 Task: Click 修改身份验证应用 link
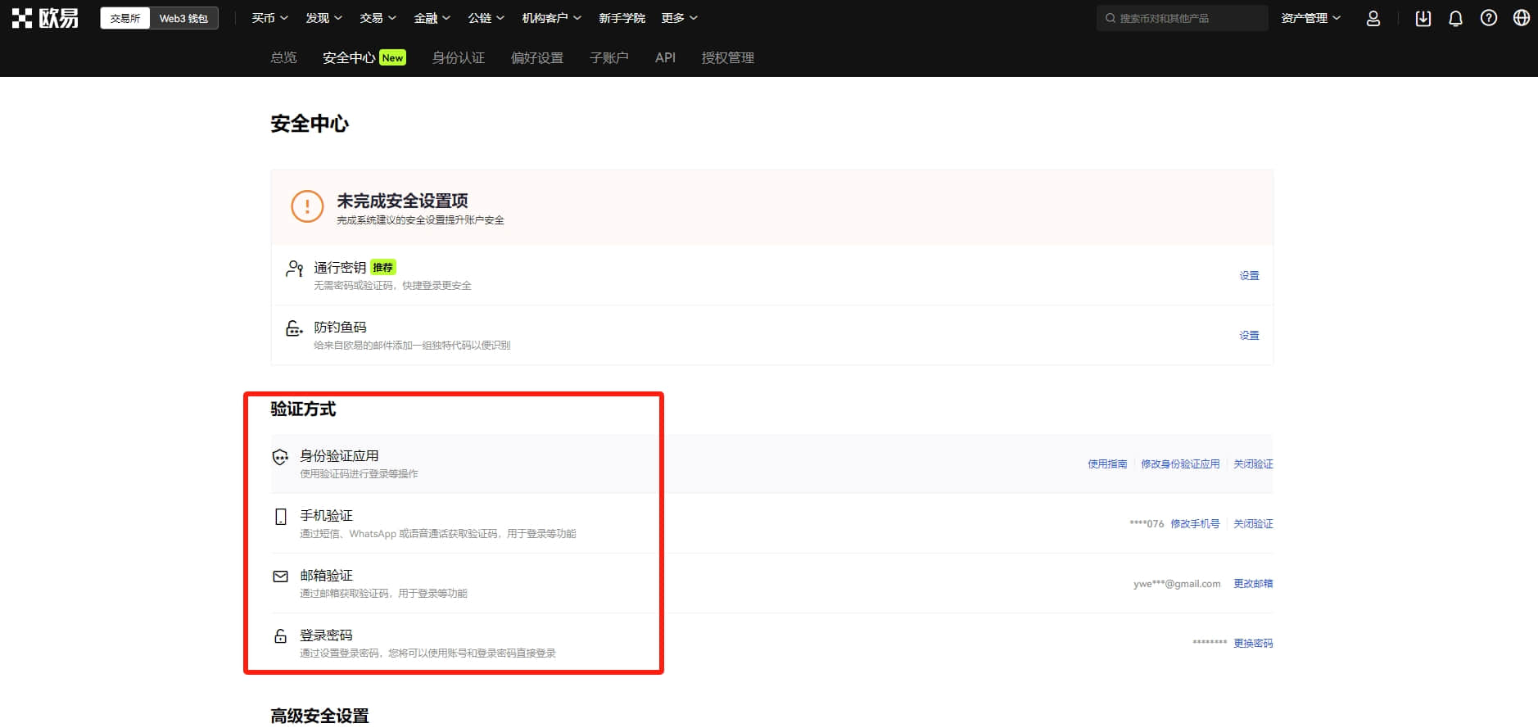[1180, 464]
